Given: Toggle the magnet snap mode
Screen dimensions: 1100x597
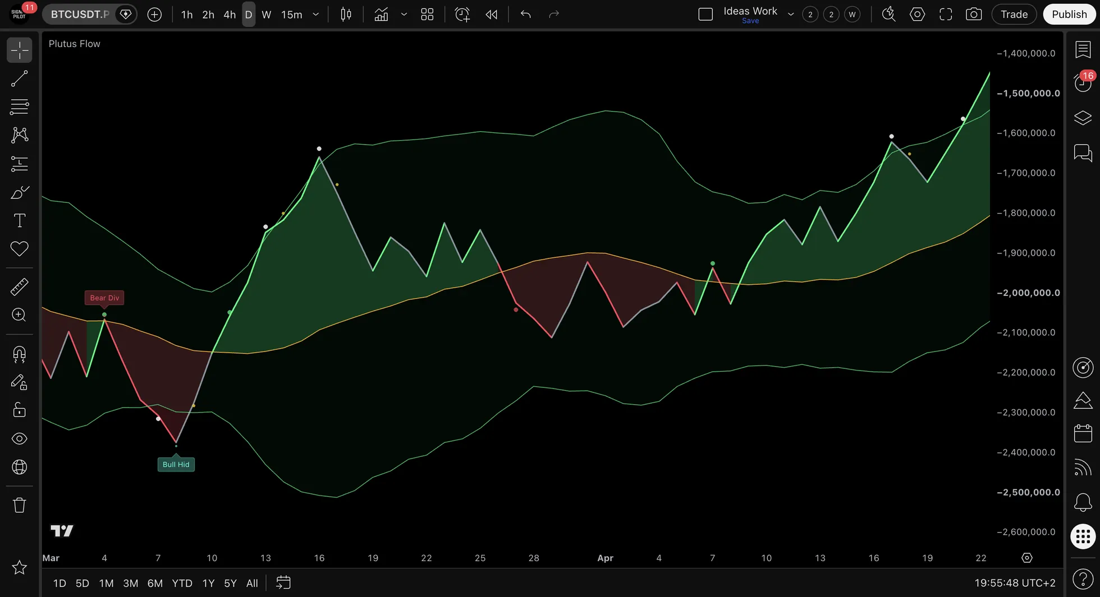Looking at the screenshot, I should pyautogui.click(x=20, y=354).
